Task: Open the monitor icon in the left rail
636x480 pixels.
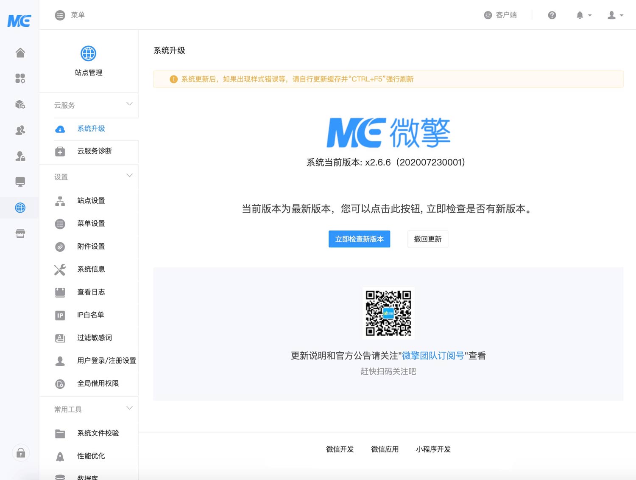Action: click(x=20, y=182)
